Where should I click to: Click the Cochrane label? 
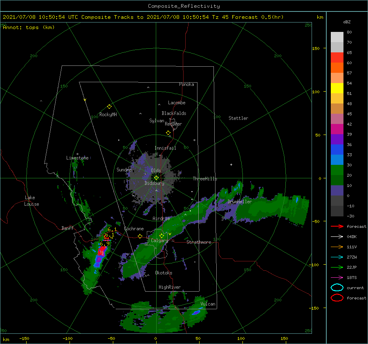point(134,229)
